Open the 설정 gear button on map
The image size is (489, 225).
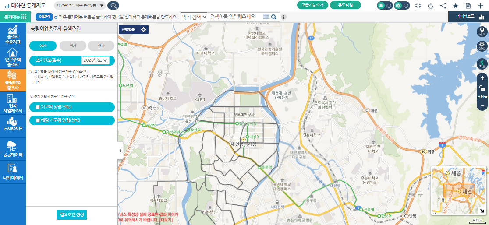pos(482,46)
